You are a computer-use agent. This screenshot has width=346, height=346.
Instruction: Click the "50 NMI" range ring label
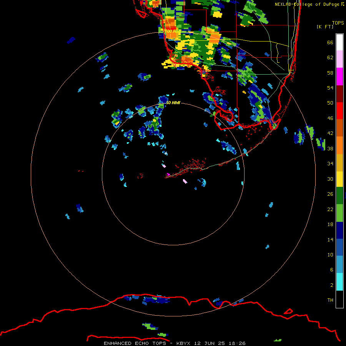[173, 103]
